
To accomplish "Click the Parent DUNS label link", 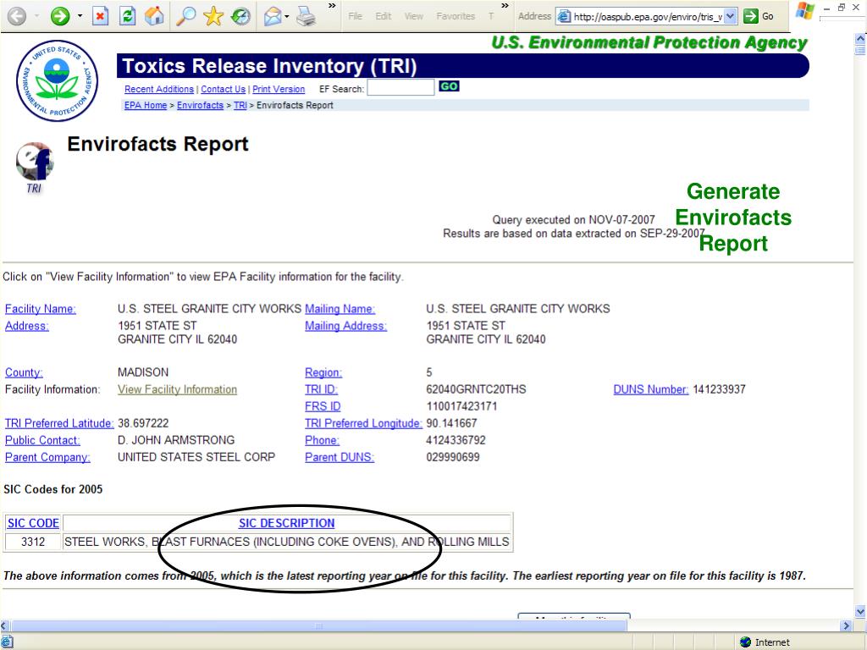I will [x=340, y=458].
